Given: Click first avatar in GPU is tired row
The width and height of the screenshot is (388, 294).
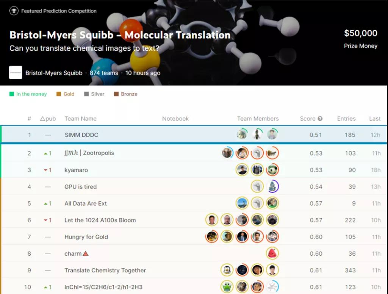Looking at the screenshot, I should point(257,186).
